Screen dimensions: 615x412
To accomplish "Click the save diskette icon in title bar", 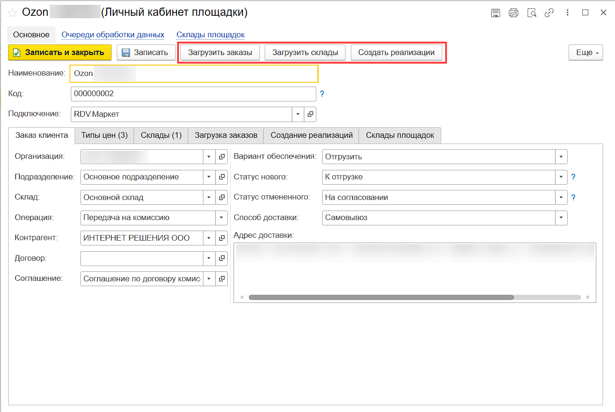I will (x=496, y=13).
